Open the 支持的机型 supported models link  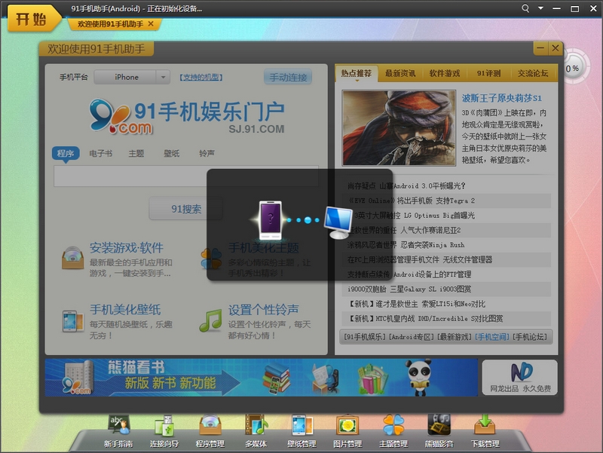(200, 77)
